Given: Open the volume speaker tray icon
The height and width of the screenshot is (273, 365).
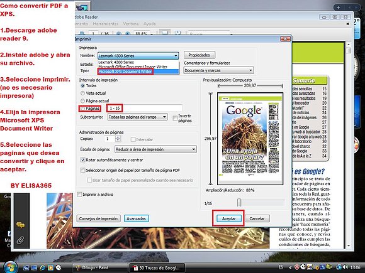Looking at the screenshot, I should 345,267.
